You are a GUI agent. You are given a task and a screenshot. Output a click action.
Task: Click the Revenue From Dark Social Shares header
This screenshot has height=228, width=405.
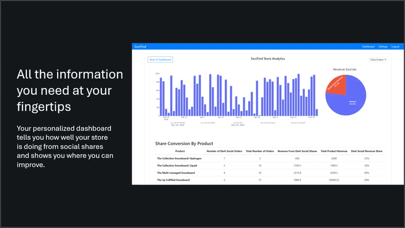[297, 151]
